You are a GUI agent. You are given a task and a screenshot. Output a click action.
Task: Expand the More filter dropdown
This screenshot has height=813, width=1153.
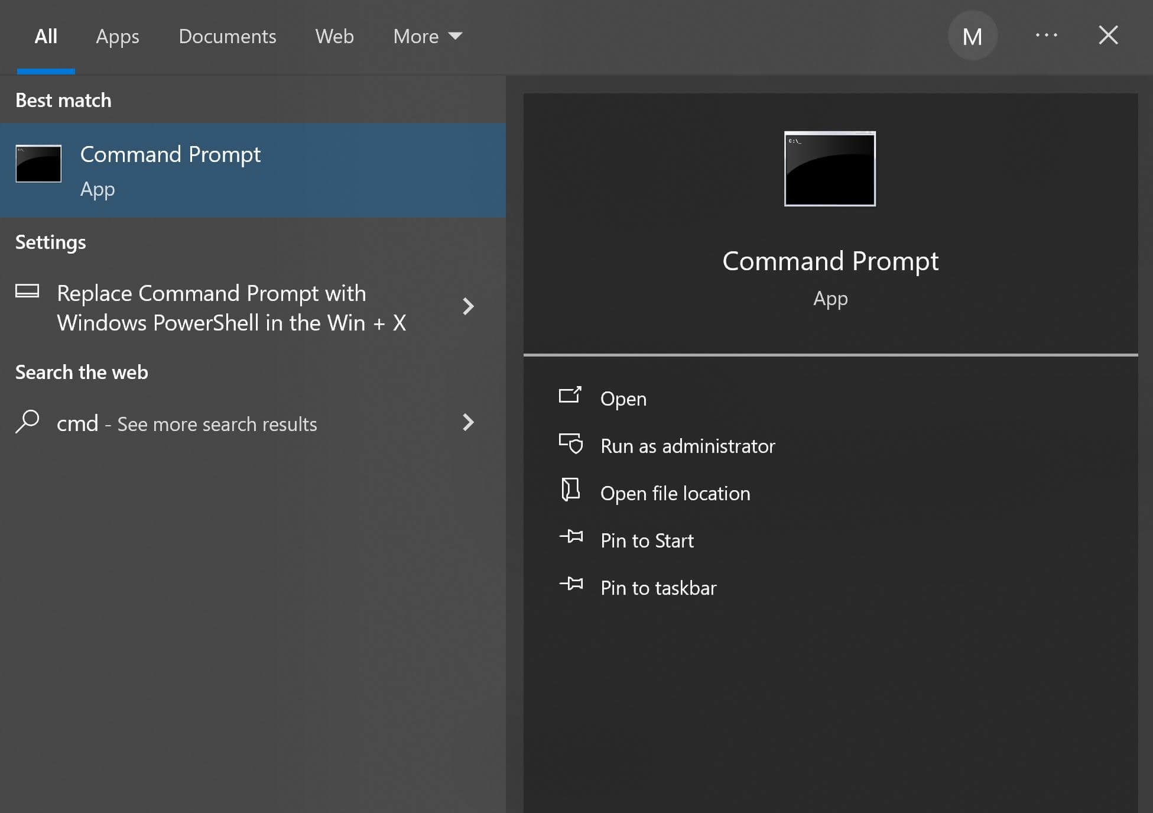click(427, 37)
